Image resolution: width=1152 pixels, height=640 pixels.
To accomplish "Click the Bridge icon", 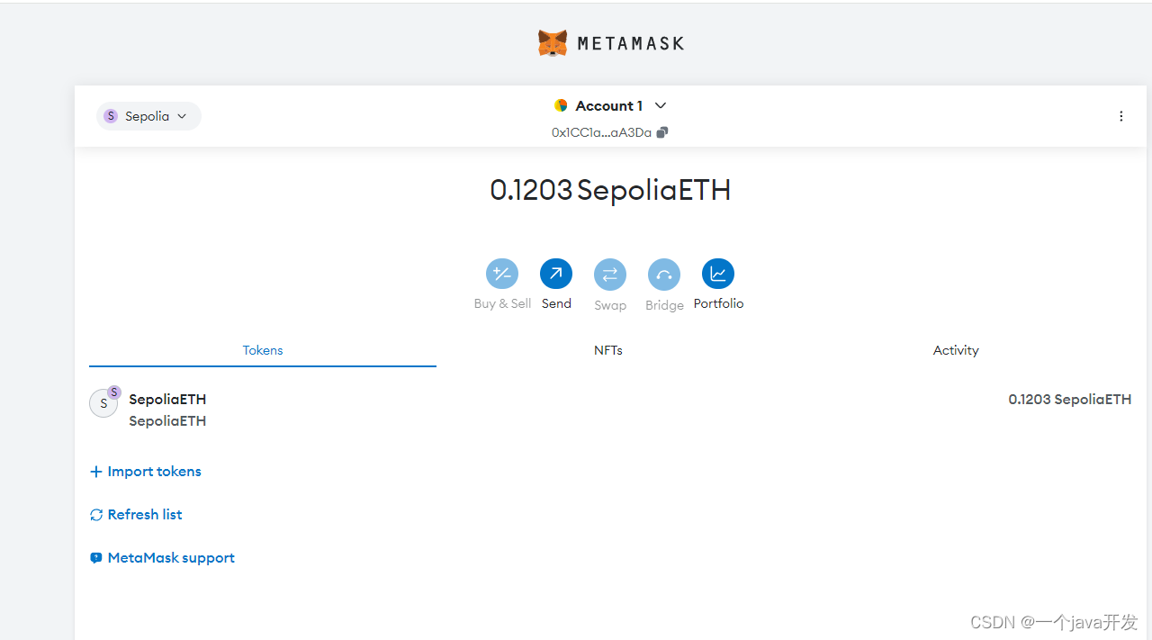I will click(664, 274).
